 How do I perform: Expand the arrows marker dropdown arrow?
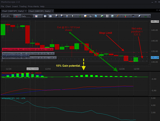click(129, 16)
